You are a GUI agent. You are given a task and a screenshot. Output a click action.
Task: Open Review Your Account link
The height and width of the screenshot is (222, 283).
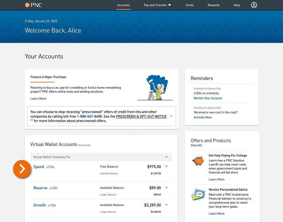208,98
